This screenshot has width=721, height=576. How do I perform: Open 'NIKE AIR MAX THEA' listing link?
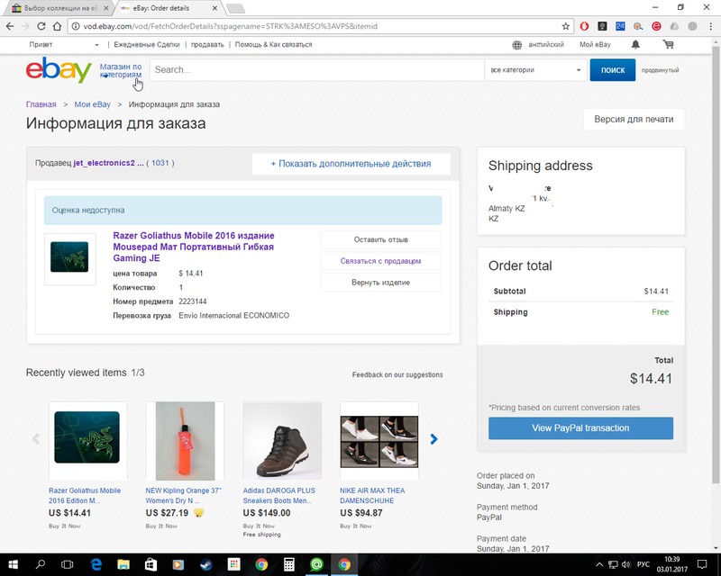[x=372, y=496]
